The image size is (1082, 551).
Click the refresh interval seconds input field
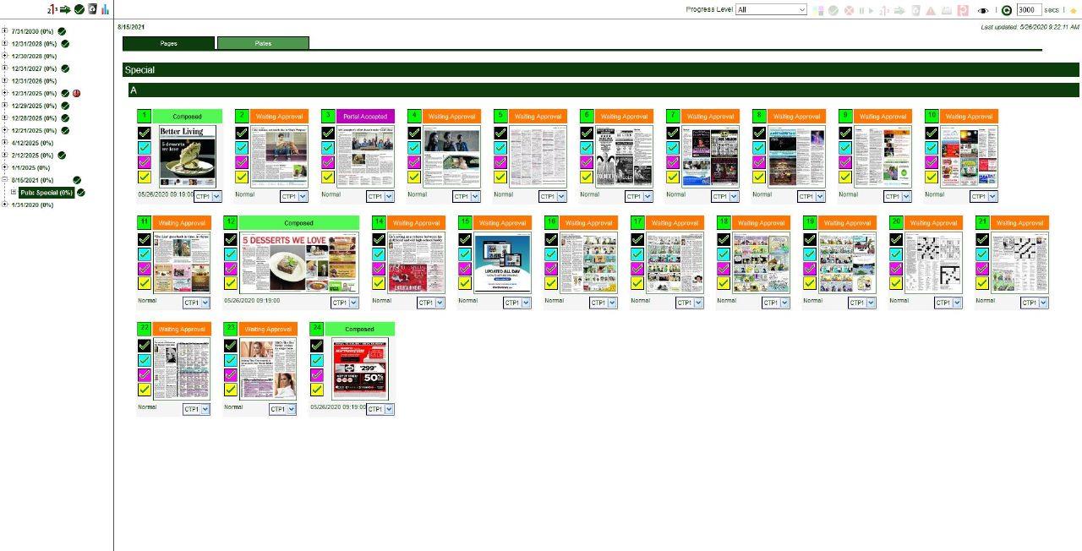(1028, 10)
